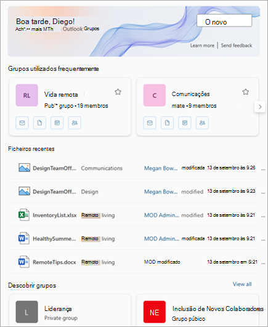This screenshot has width=268, height=327.
Task: Click the RL avatar of Vida remota
Action: [26, 95]
